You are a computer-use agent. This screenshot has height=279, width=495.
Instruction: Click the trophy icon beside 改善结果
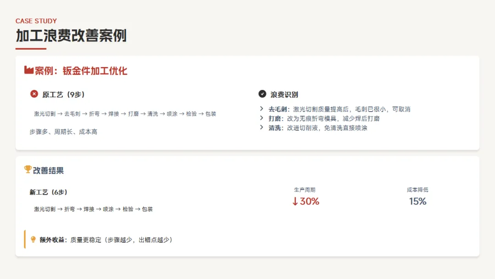coord(27,170)
